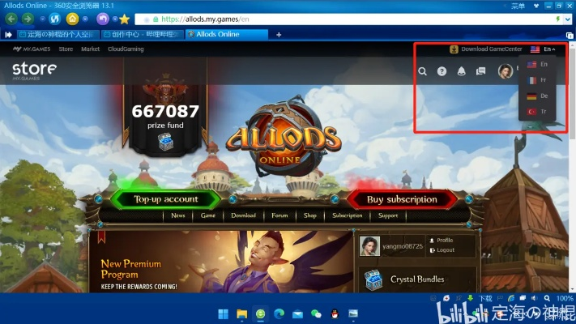Screen dimensions: 576x324
Task: Click the search magnifier icon
Action: tap(422, 71)
